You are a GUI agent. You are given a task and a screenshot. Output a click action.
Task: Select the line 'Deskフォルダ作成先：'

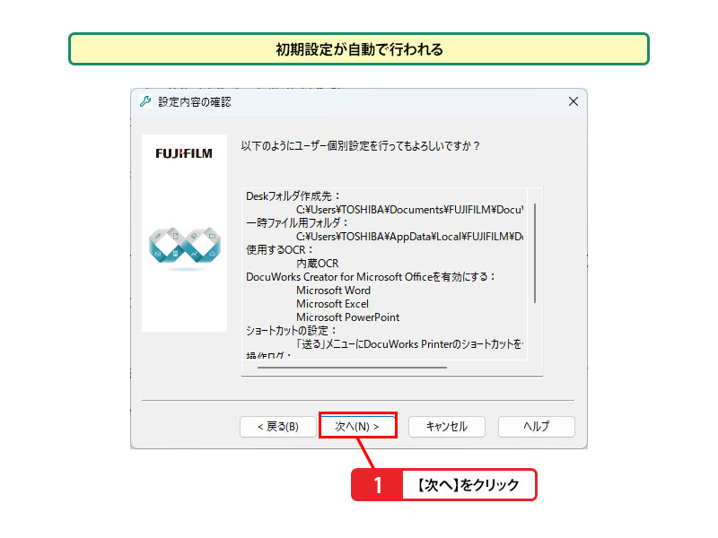293,196
